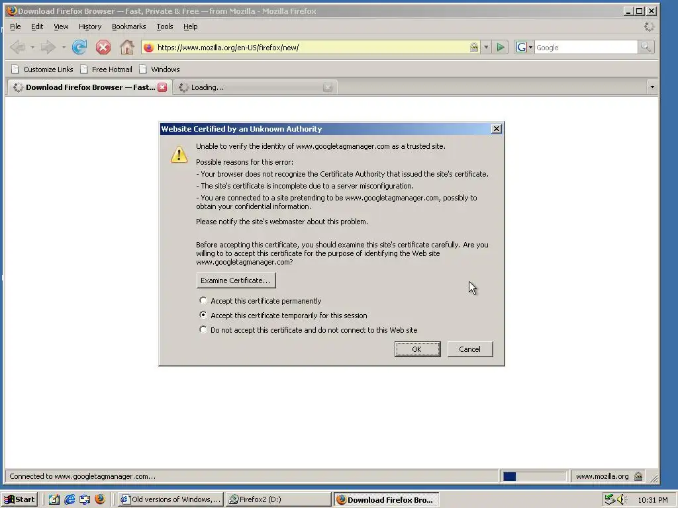The image size is (678, 508).
Task: Select Accept this certificate temporarily for this session
Action: [283, 316]
